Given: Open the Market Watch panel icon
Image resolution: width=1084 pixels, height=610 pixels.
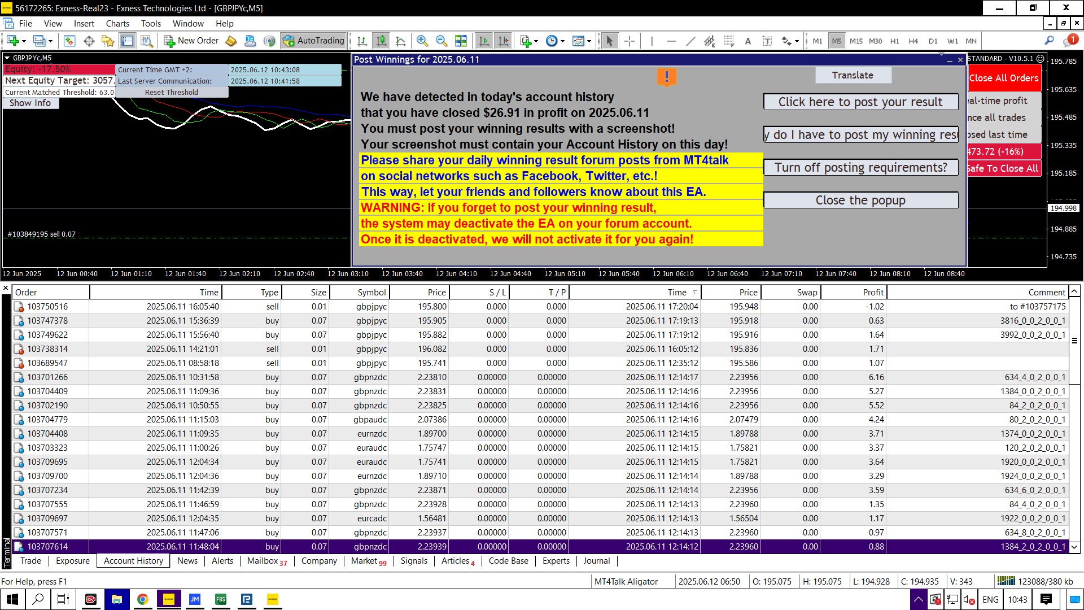Looking at the screenshot, I should click(69, 41).
